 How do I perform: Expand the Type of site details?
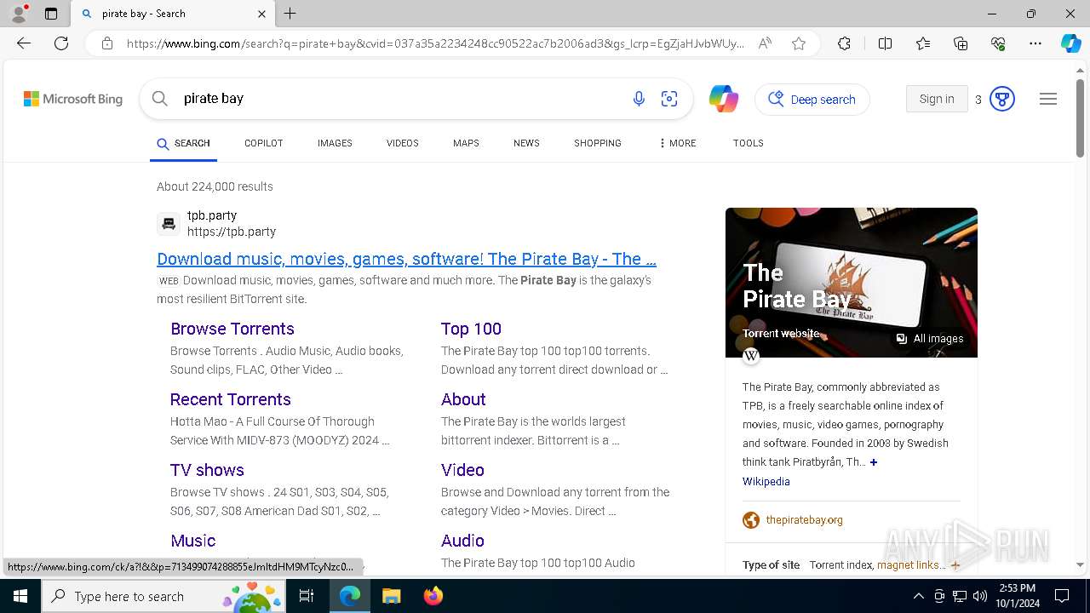point(955,565)
